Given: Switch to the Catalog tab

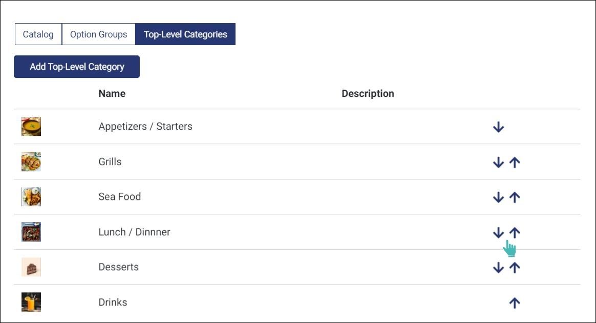Looking at the screenshot, I should click(x=38, y=34).
